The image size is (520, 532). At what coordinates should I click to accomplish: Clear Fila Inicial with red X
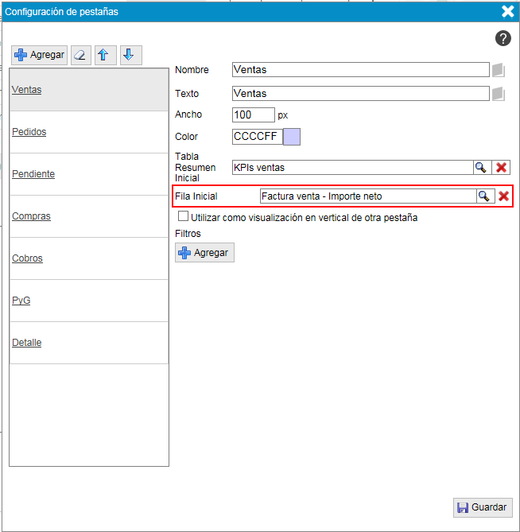tap(503, 196)
